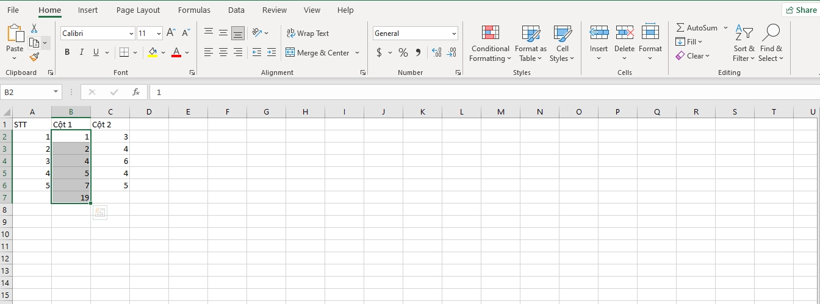
Task: Click the formula bar input
Action: point(484,92)
